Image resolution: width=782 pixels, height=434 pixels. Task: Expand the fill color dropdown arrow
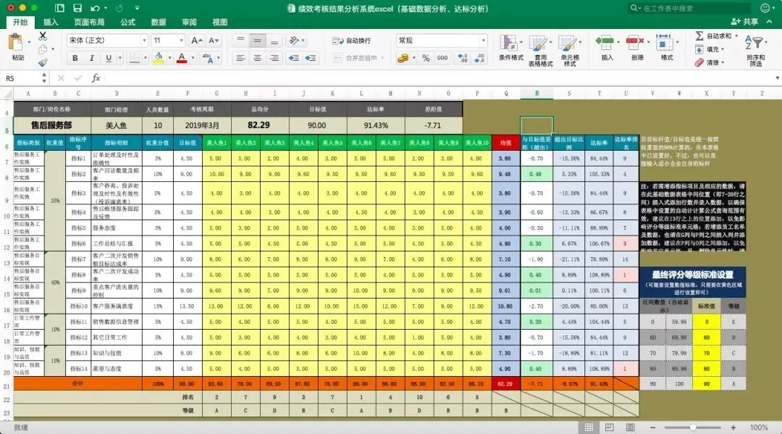(x=169, y=59)
